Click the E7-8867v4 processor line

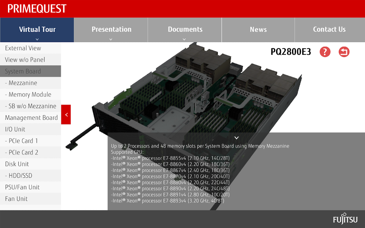click(170, 170)
